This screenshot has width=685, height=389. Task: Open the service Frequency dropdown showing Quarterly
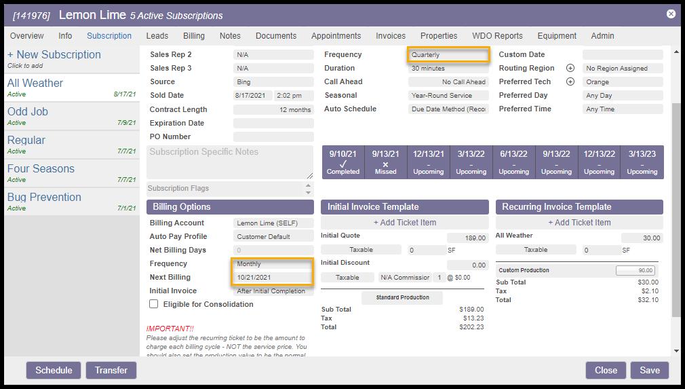[x=448, y=55]
